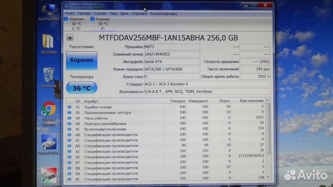Click status icon of row 0C Включения/отключения
The height and width of the screenshot is (187, 333).
[x=69, y=129]
